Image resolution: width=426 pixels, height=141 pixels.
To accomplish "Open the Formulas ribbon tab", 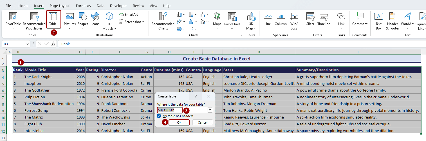I will point(83,6).
